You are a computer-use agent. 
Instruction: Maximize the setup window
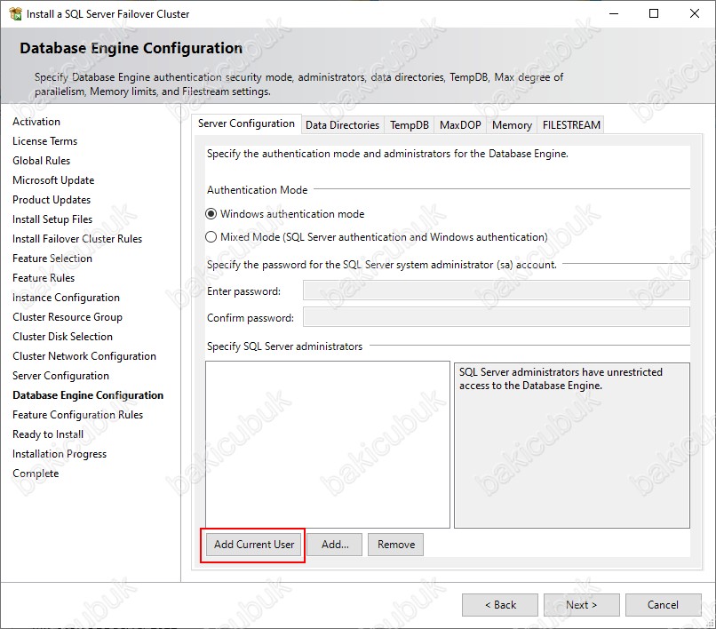[x=654, y=13]
